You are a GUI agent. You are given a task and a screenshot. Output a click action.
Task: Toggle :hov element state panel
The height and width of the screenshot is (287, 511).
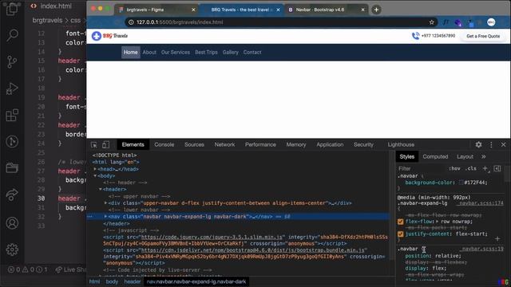454,168
